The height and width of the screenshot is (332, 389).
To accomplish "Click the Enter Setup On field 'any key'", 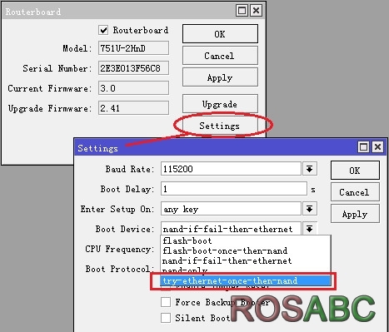I will (231, 209).
